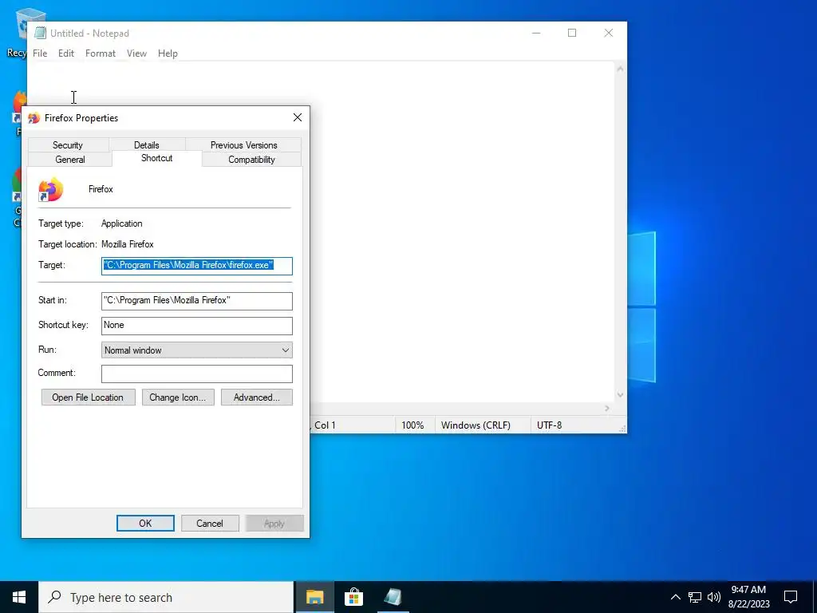Screen dimensions: 817x613
Task: Click in the taskbar search box
Action: (166, 597)
